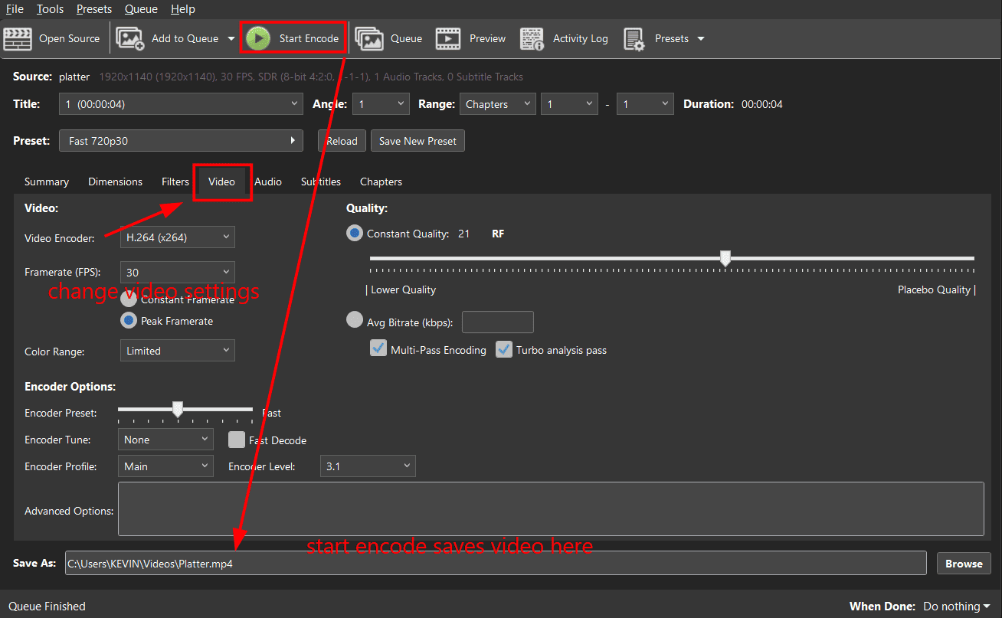Select the Constant Quality radio button
Screen dimensions: 1002x618
pos(355,234)
